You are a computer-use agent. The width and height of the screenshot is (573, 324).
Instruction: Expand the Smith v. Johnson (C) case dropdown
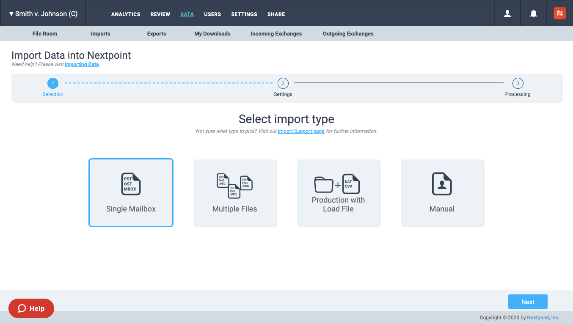click(43, 14)
